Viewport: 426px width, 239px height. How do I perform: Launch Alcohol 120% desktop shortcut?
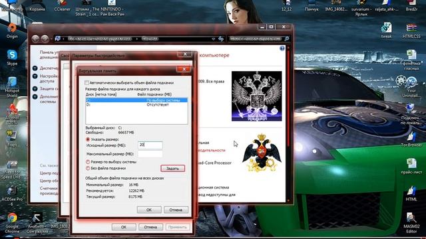click(x=12, y=114)
